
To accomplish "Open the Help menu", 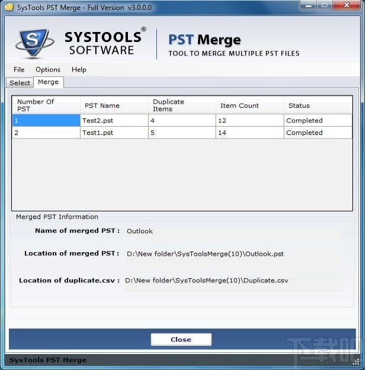I will [79, 70].
